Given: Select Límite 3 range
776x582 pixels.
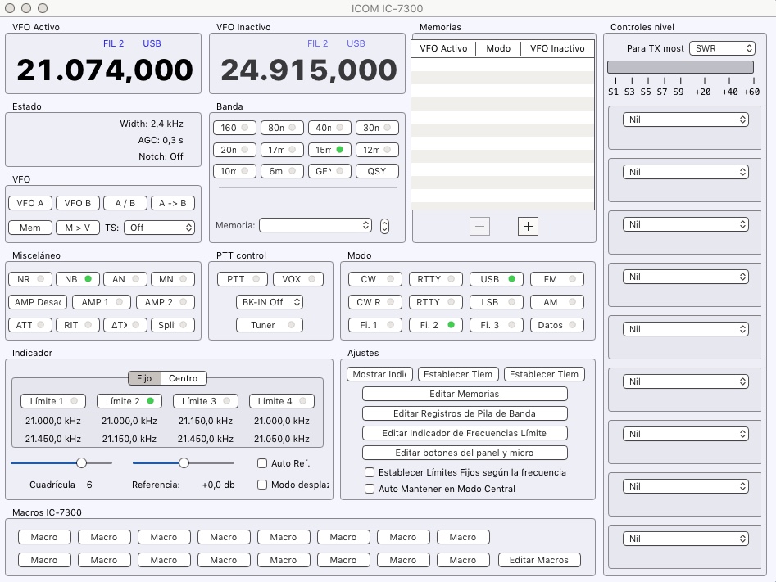Looking at the screenshot, I should (x=206, y=401).
